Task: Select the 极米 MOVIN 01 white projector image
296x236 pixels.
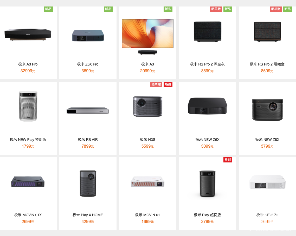Action: click(148, 181)
